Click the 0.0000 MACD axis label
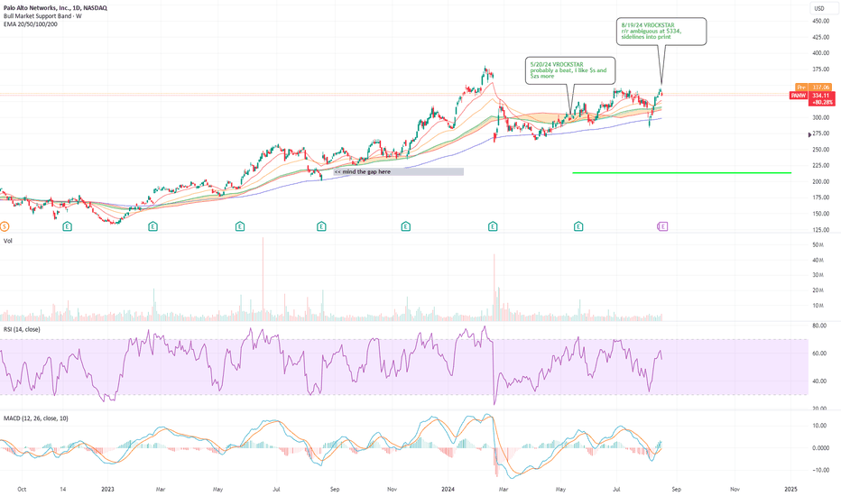The height and width of the screenshot is (496, 841). tap(820, 447)
